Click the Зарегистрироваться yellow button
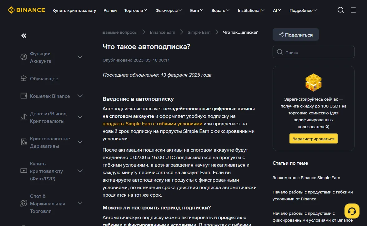367x226 pixels. [314, 139]
